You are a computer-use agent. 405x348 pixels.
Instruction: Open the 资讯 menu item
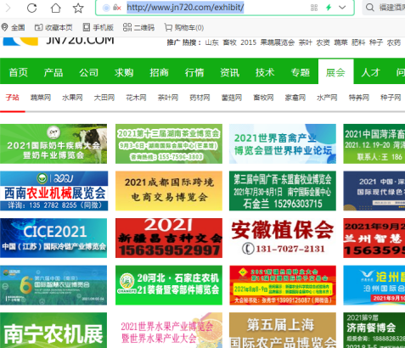point(230,72)
